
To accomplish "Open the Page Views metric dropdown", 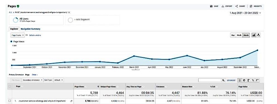I will pyautogui.click(x=18, y=35).
